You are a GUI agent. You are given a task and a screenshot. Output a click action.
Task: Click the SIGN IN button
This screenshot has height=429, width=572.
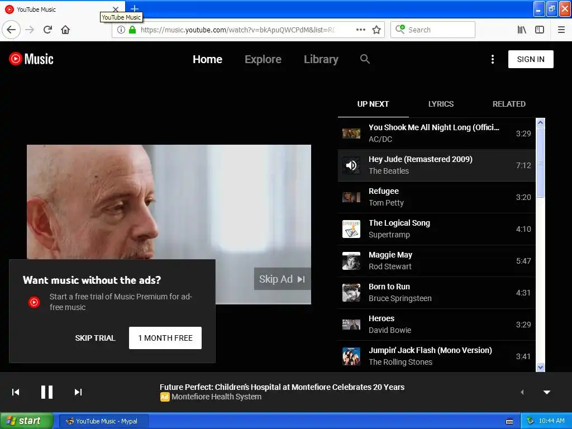click(531, 59)
